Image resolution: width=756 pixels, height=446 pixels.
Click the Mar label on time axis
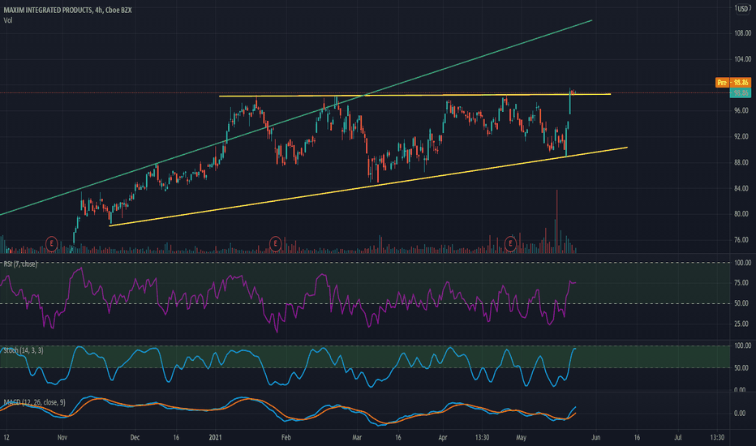pos(357,437)
